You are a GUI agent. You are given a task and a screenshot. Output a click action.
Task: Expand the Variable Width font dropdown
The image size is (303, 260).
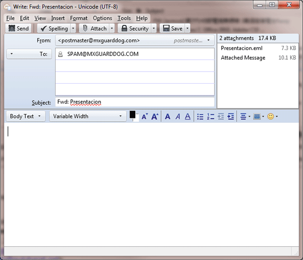coord(87,116)
